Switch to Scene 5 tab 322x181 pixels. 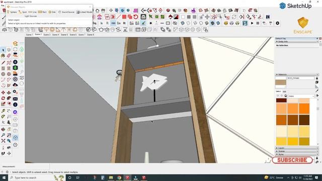point(64,35)
